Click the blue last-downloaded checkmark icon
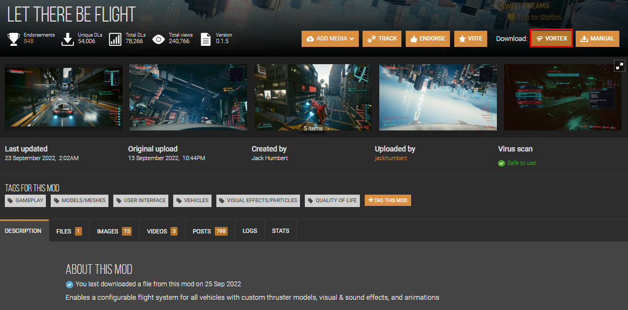The height and width of the screenshot is (310, 628). (69, 285)
